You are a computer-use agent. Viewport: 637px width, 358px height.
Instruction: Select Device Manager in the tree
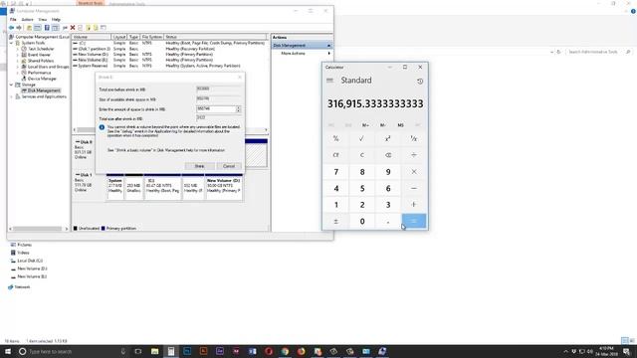point(42,79)
